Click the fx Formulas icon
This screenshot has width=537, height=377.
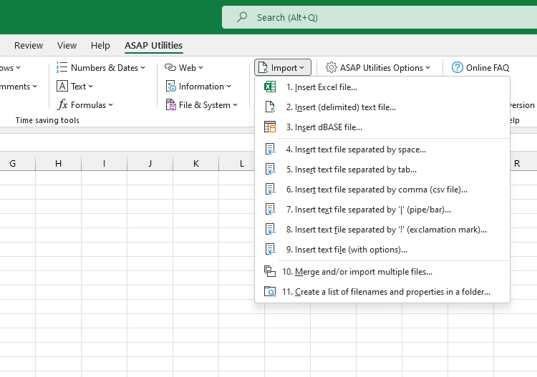[62, 104]
